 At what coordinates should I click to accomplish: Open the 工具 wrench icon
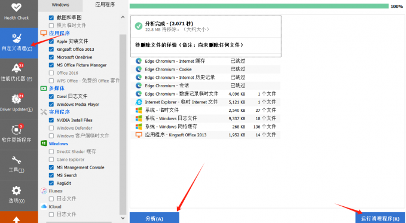click(16, 160)
